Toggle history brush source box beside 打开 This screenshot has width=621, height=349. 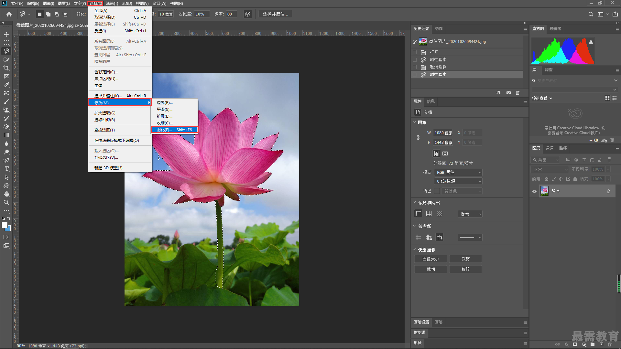415,52
